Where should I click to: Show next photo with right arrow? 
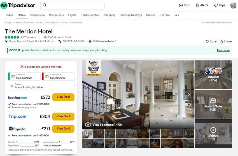click(x=189, y=95)
